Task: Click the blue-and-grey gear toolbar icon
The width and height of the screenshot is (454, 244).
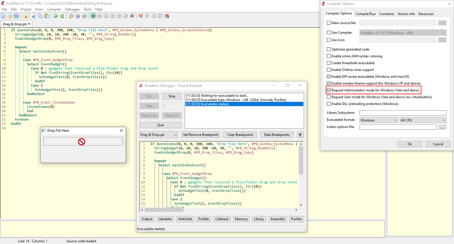Action: [77, 16]
